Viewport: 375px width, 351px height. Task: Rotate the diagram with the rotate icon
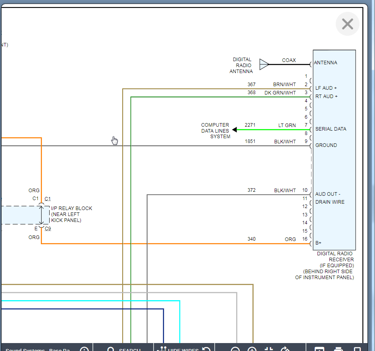click(285, 350)
